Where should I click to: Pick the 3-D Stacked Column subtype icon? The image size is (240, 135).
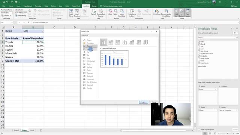click(x=132, y=42)
